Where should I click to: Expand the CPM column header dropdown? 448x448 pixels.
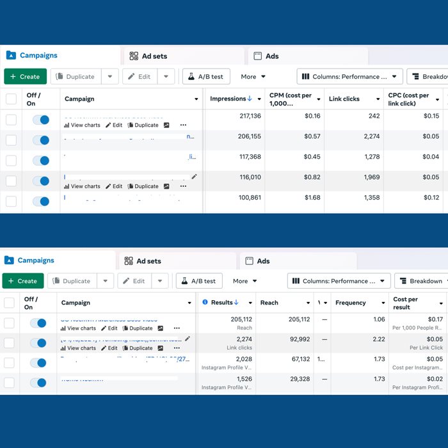(x=318, y=99)
